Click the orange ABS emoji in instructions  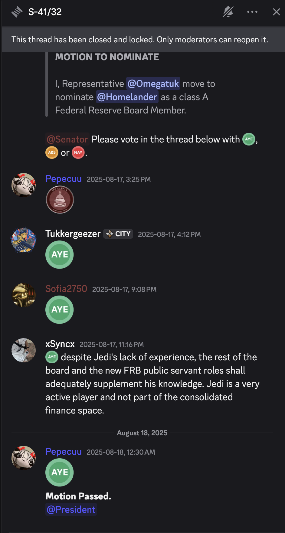[x=52, y=152]
